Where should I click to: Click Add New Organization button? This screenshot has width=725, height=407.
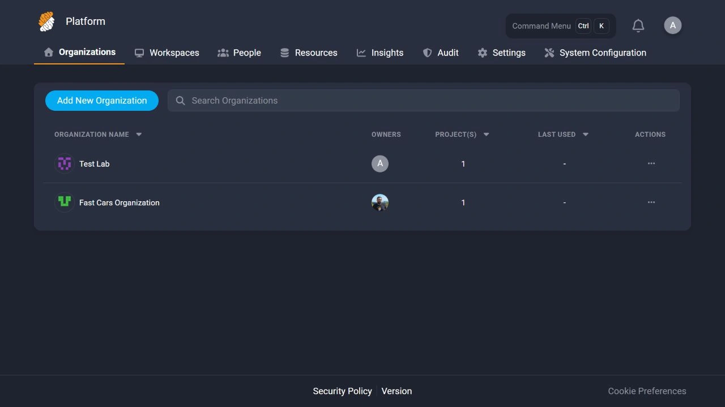pos(102,101)
